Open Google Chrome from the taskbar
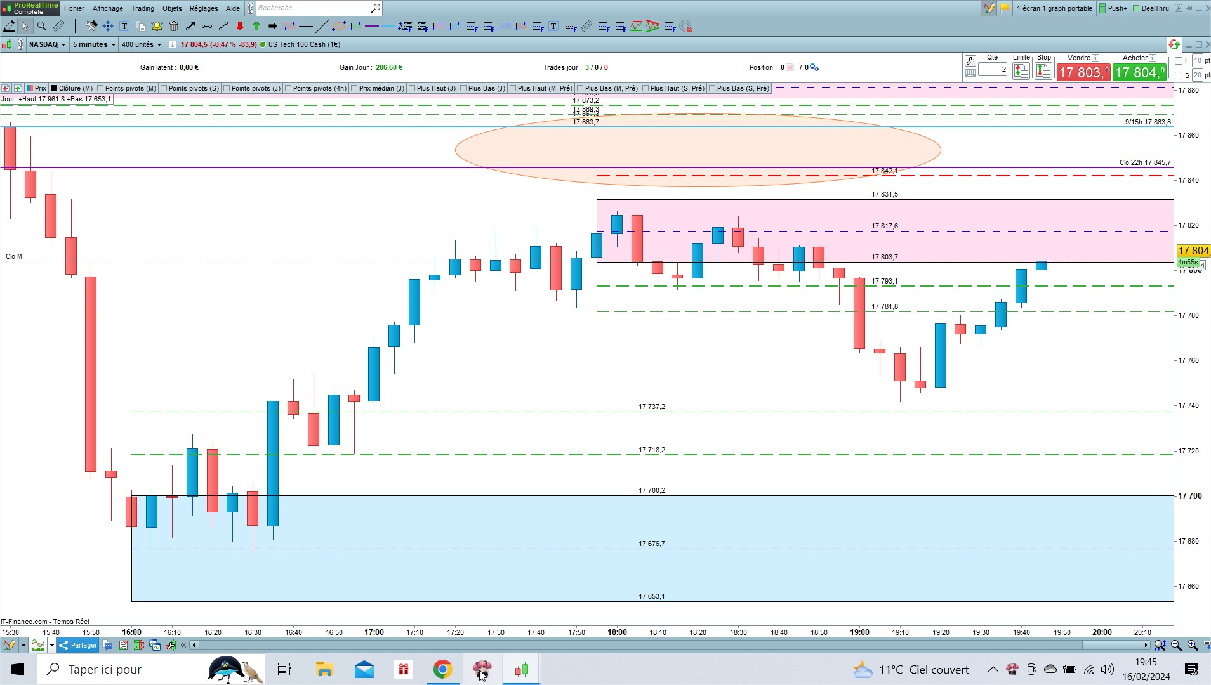The width and height of the screenshot is (1211, 685). coord(442,669)
